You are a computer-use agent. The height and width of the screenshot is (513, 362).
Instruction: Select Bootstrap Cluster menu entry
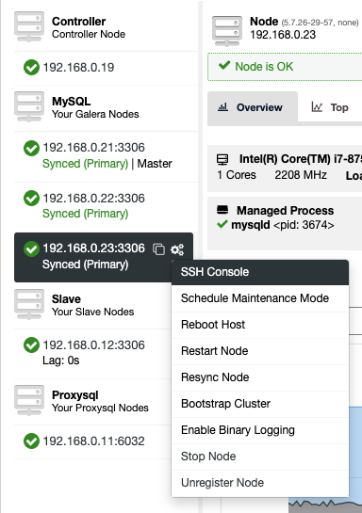point(260,404)
